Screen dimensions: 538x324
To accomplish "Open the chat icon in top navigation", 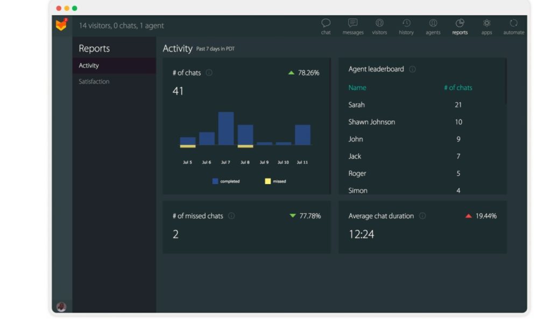I will pyautogui.click(x=325, y=23).
